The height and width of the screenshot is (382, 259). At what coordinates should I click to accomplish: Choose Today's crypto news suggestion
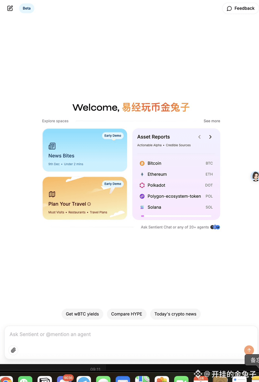click(x=175, y=314)
